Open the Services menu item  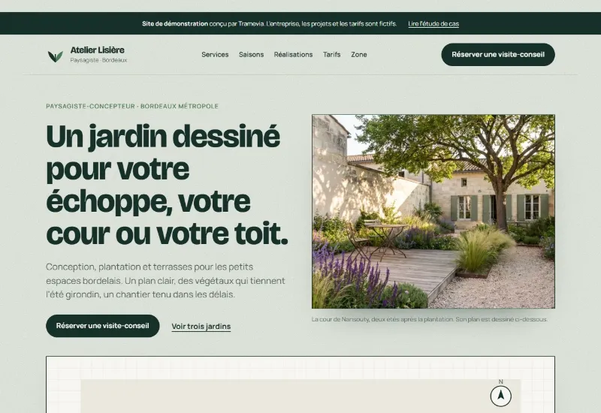pyautogui.click(x=215, y=54)
